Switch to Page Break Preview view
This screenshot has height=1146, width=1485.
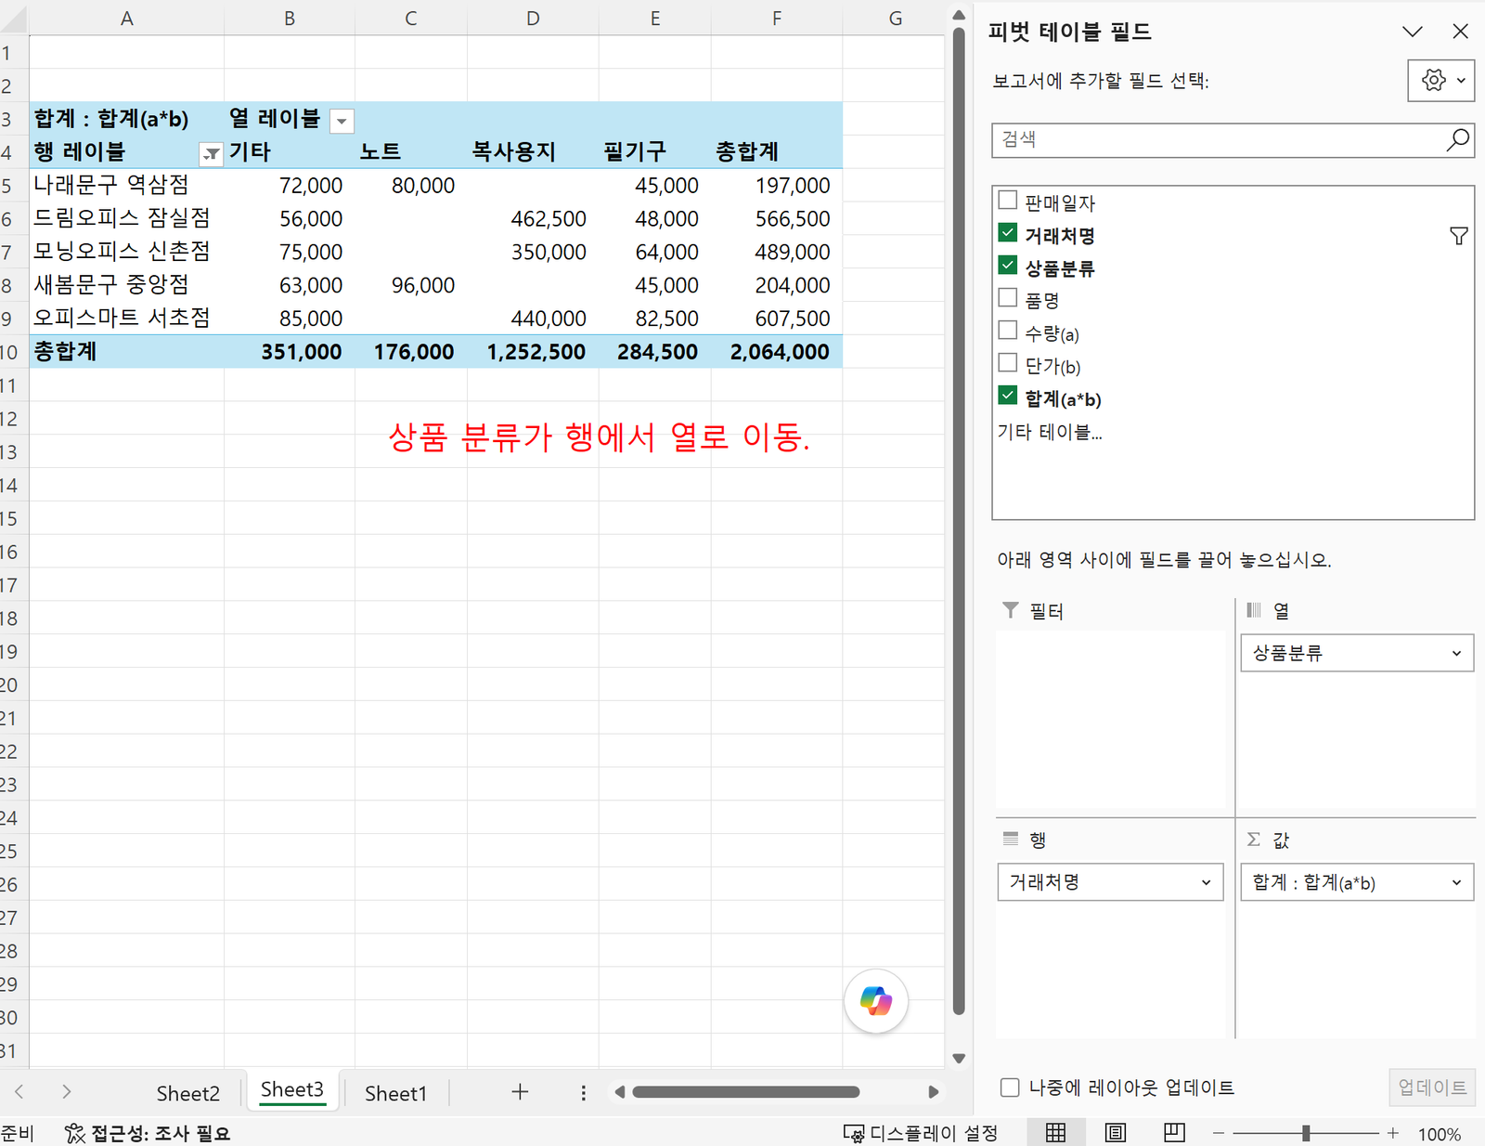tap(1174, 1132)
